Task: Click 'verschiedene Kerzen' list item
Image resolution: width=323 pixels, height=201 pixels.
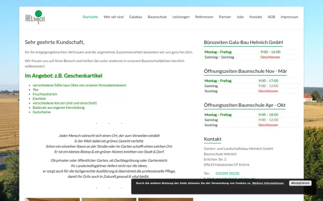Action: (x=65, y=103)
